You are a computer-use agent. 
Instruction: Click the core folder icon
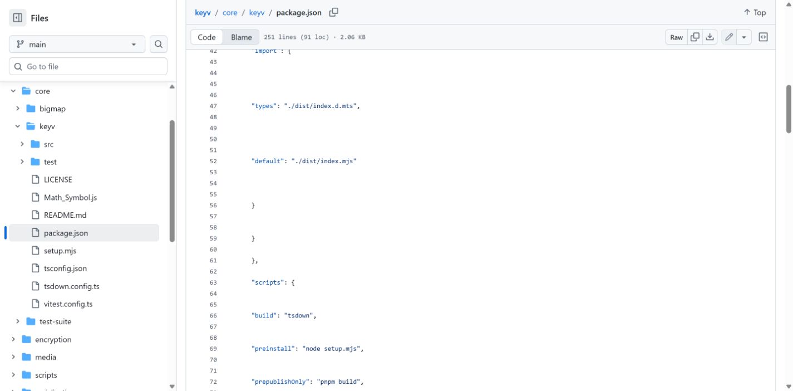pos(26,91)
